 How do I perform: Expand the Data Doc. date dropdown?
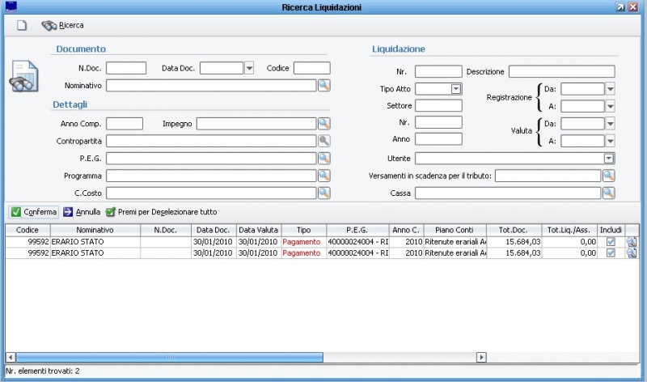coord(249,68)
